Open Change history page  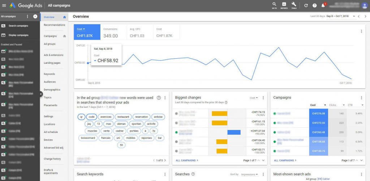click(x=52, y=159)
